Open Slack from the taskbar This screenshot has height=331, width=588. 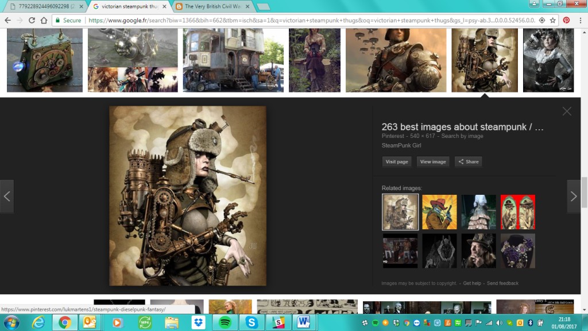click(x=278, y=322)
